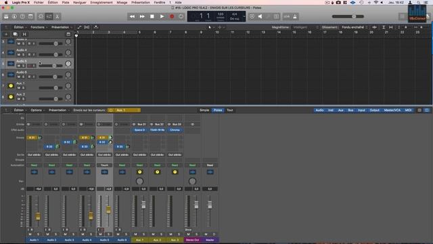Add a new track with the plus button
The height and width of the screenshot is (244, 433).
(6, 35)
